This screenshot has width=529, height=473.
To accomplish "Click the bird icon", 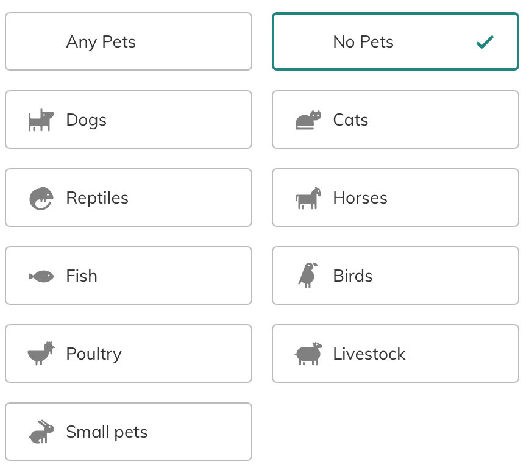I will pyautogui.click(x=308, y=276).
